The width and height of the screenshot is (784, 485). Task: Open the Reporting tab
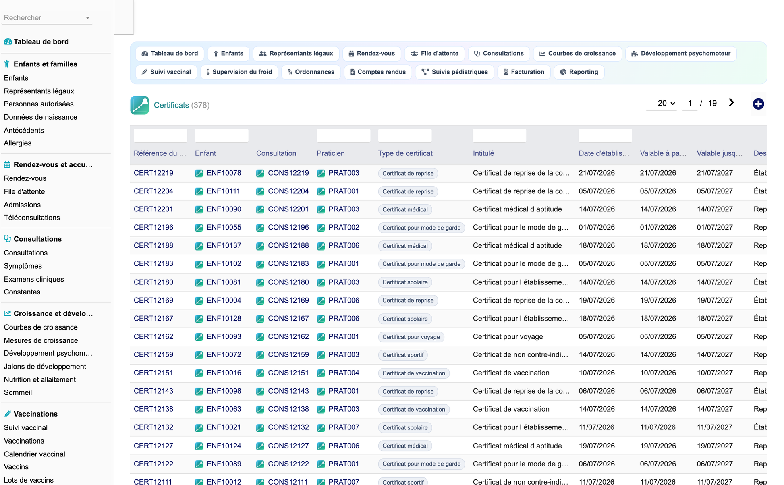point(579,72)
